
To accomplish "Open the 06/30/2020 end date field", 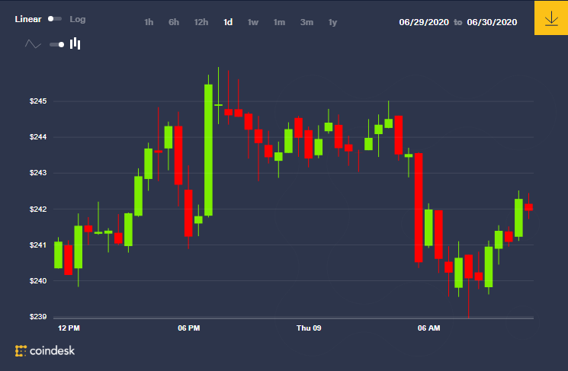I will tap(492, 22).
